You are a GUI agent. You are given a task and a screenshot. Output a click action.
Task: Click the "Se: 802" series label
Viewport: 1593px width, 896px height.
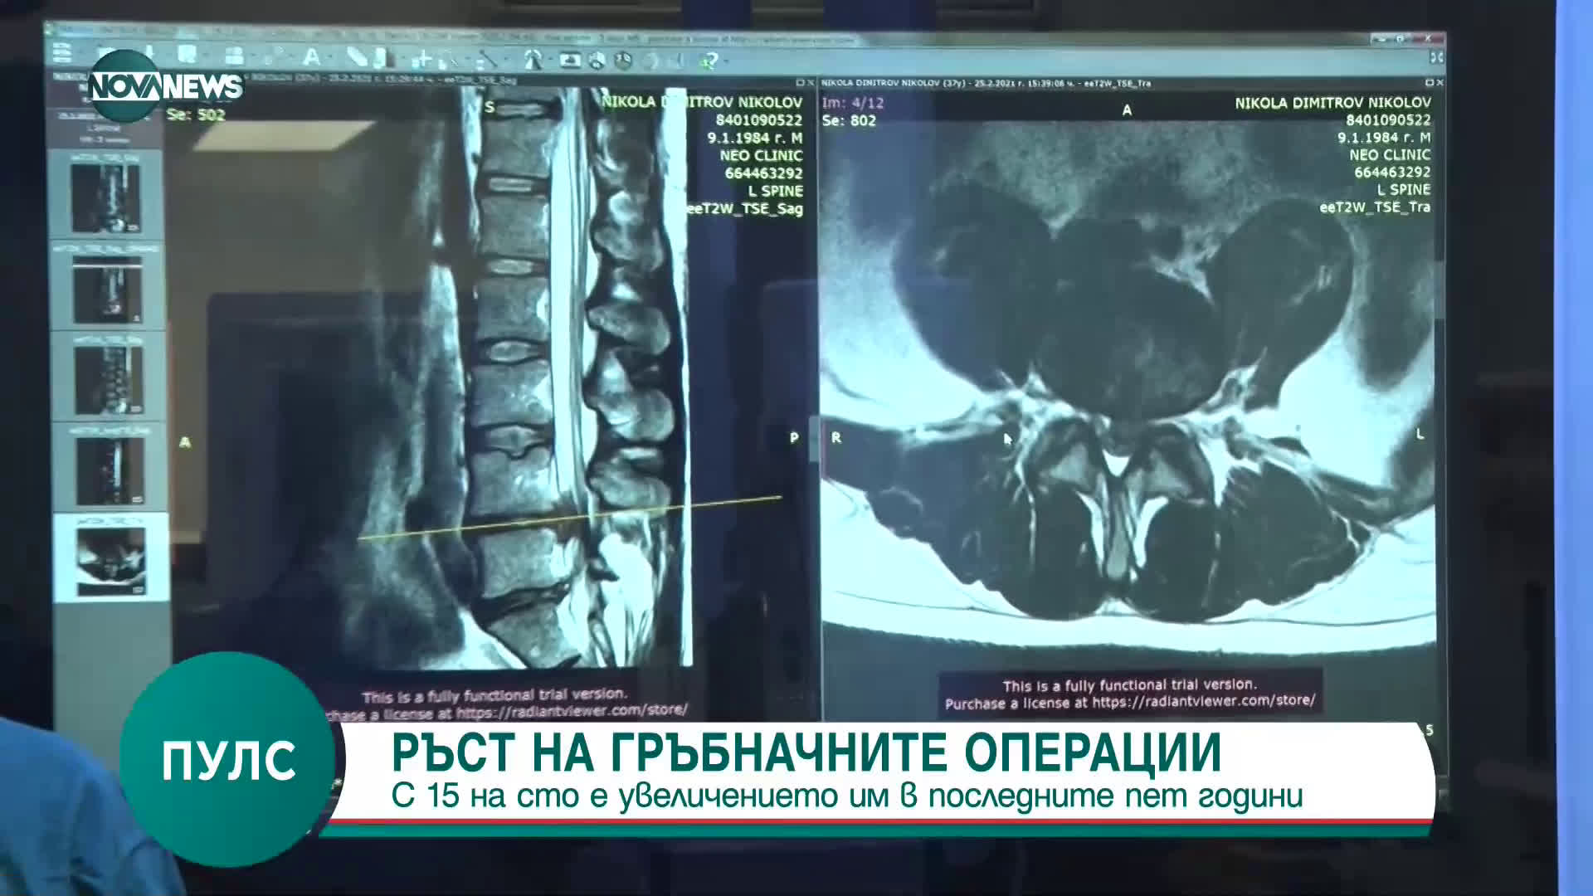tap(849, 120)
